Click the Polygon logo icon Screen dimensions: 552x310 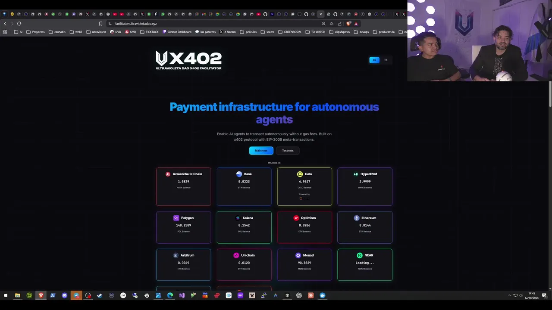click(x=176, y=218)
